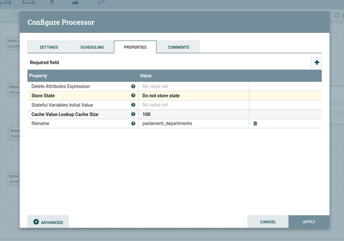344x241 pixels.
Task: Select the Properties tab
Action: click(x=135, y=47)
